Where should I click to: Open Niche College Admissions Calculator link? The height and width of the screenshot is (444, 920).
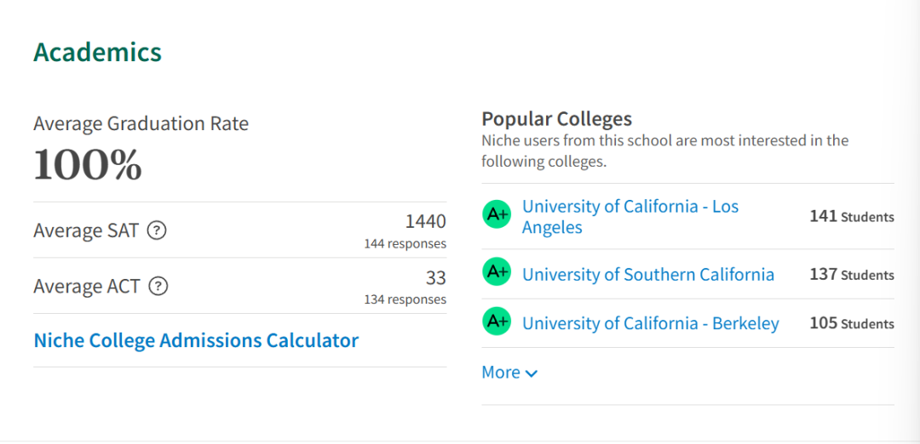click(x=196, y=339)
